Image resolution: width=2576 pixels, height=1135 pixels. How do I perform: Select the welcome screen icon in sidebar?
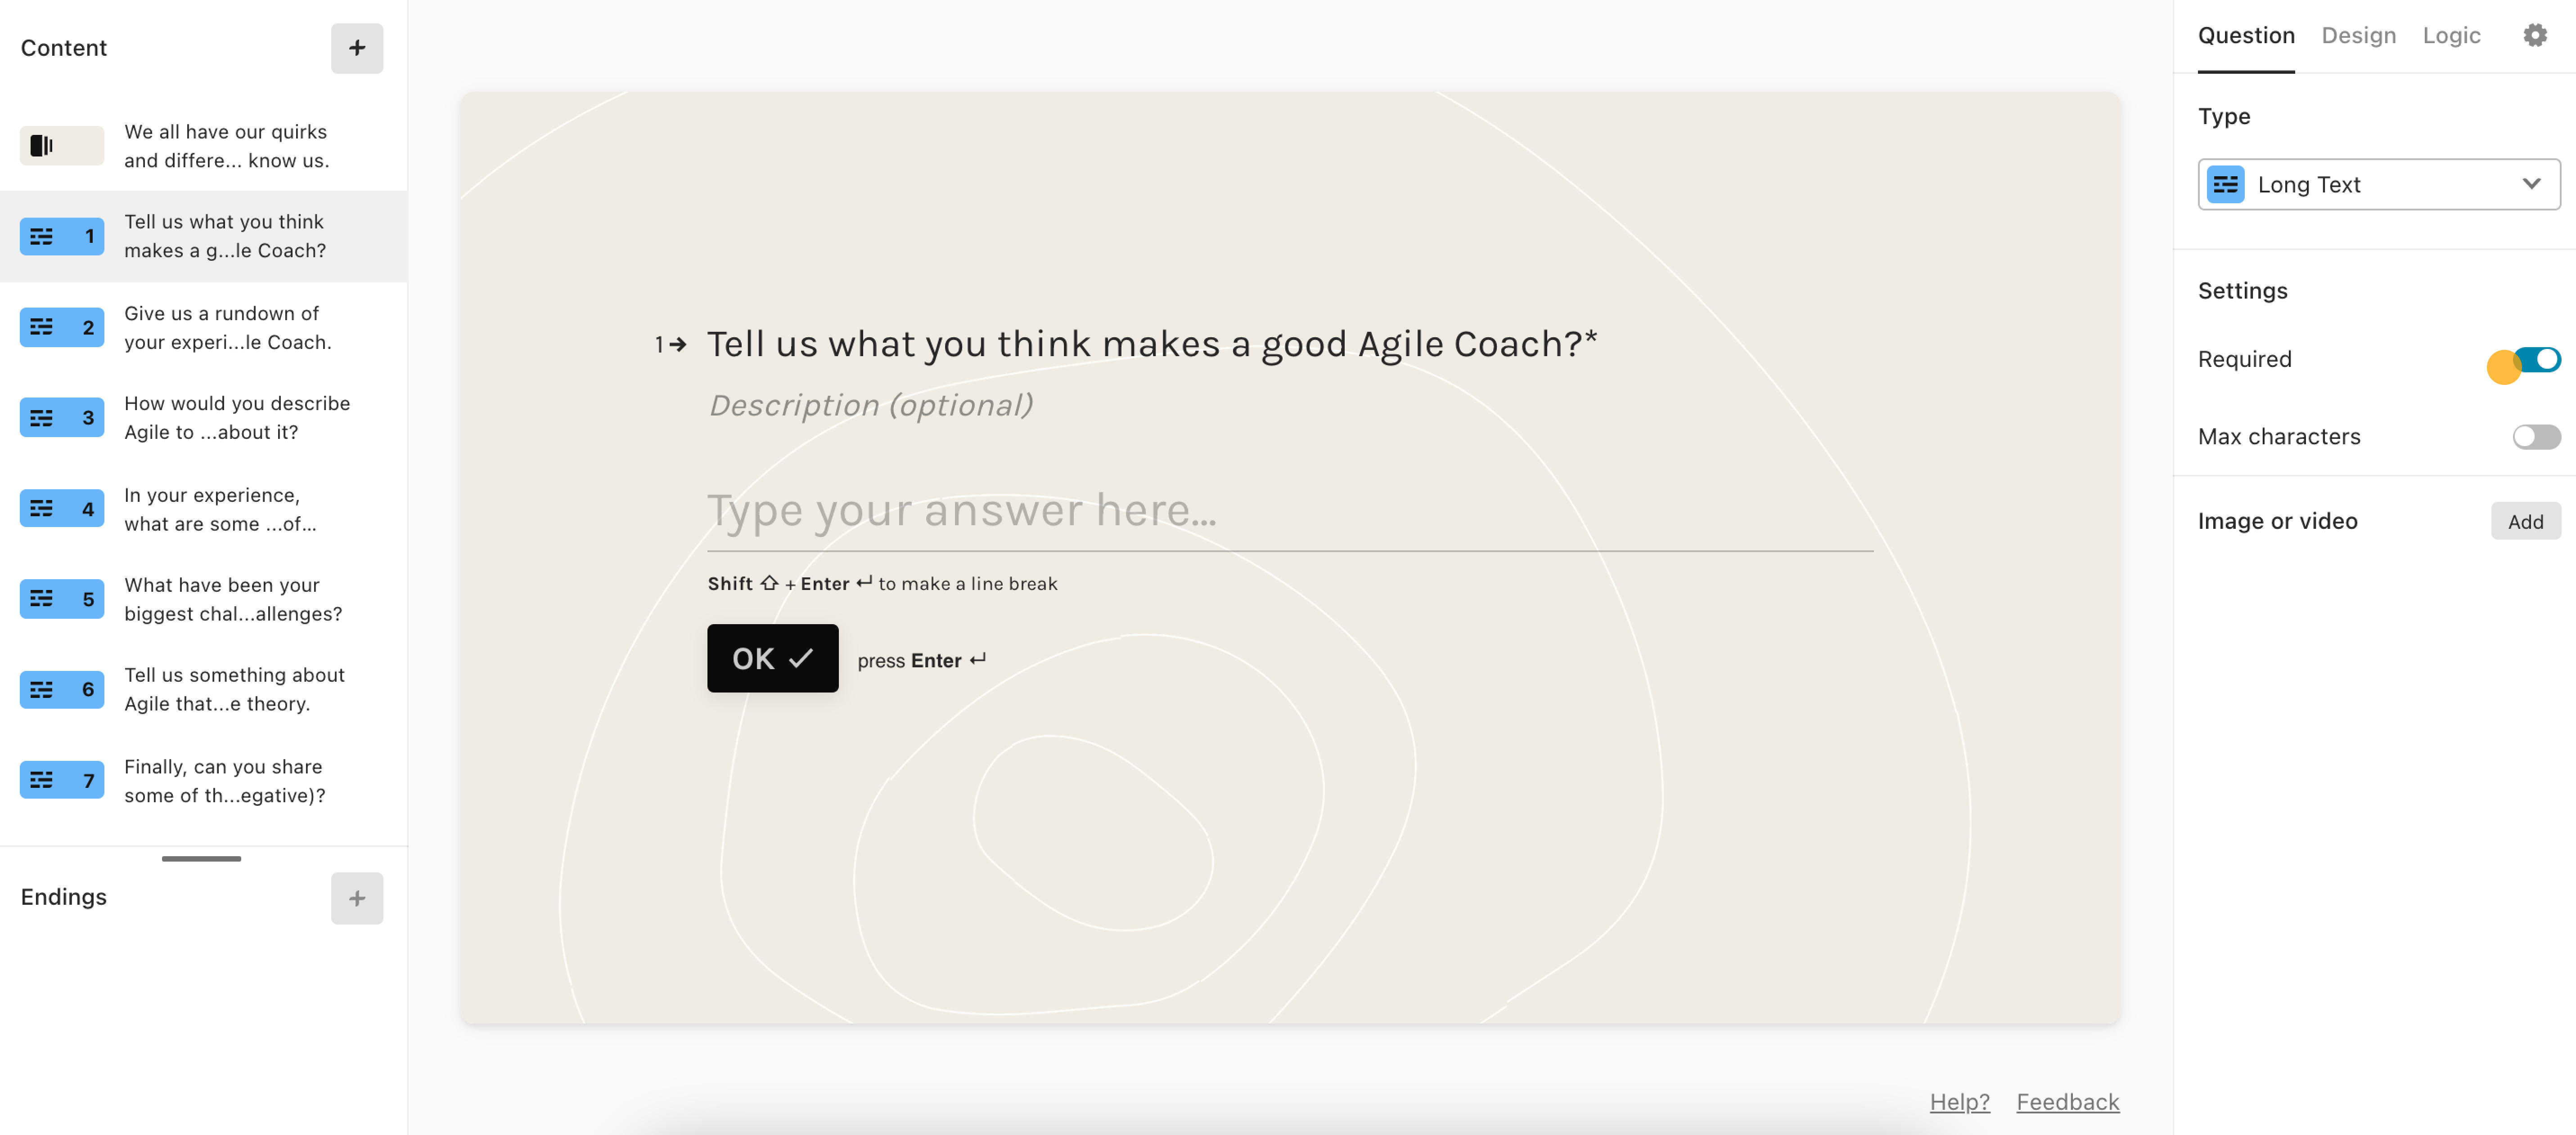(62, 146)
